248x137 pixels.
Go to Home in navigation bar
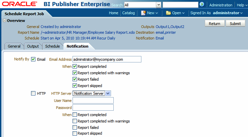click(x=114, y=13)
